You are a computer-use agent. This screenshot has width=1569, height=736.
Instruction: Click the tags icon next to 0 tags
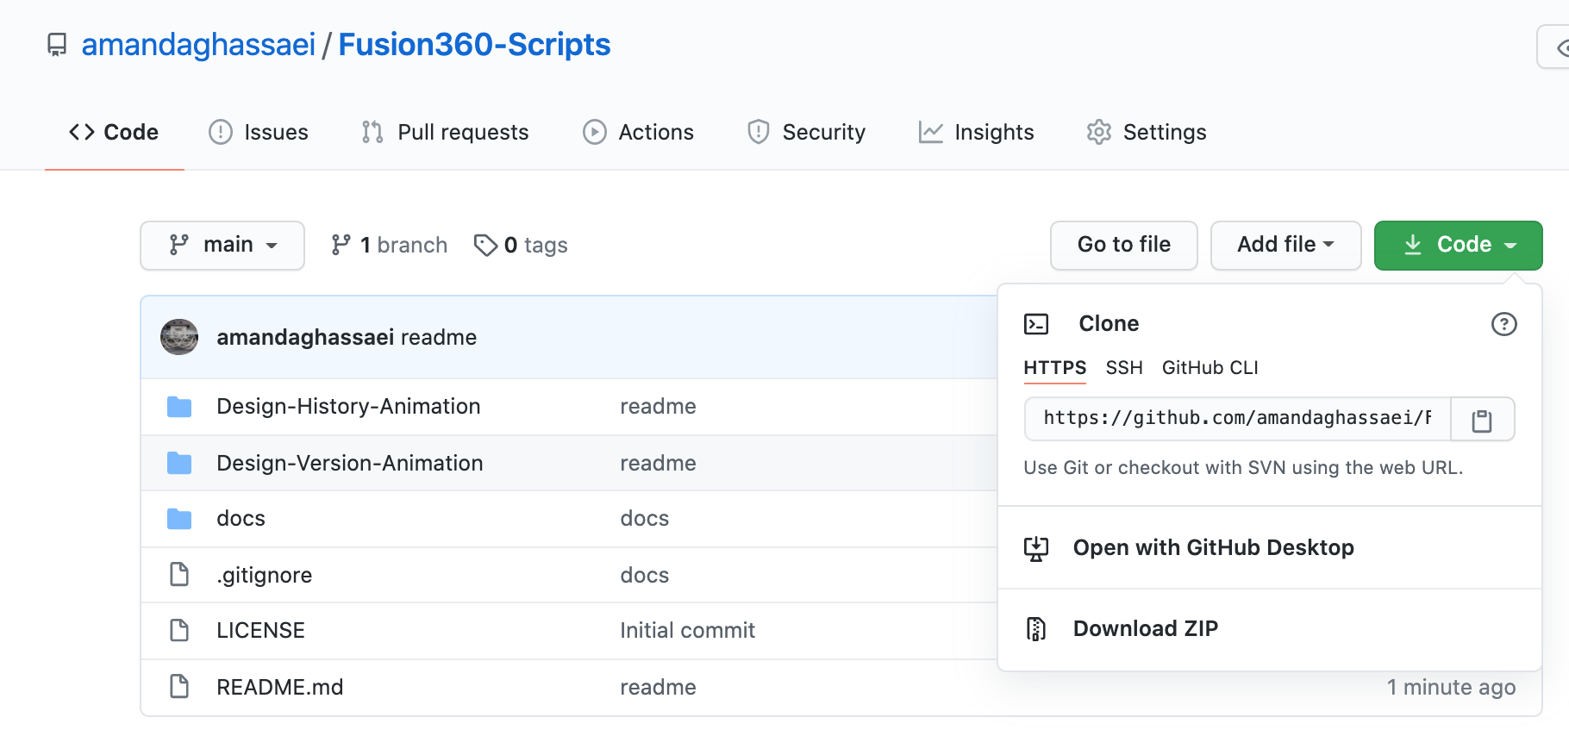click(485, 246)
